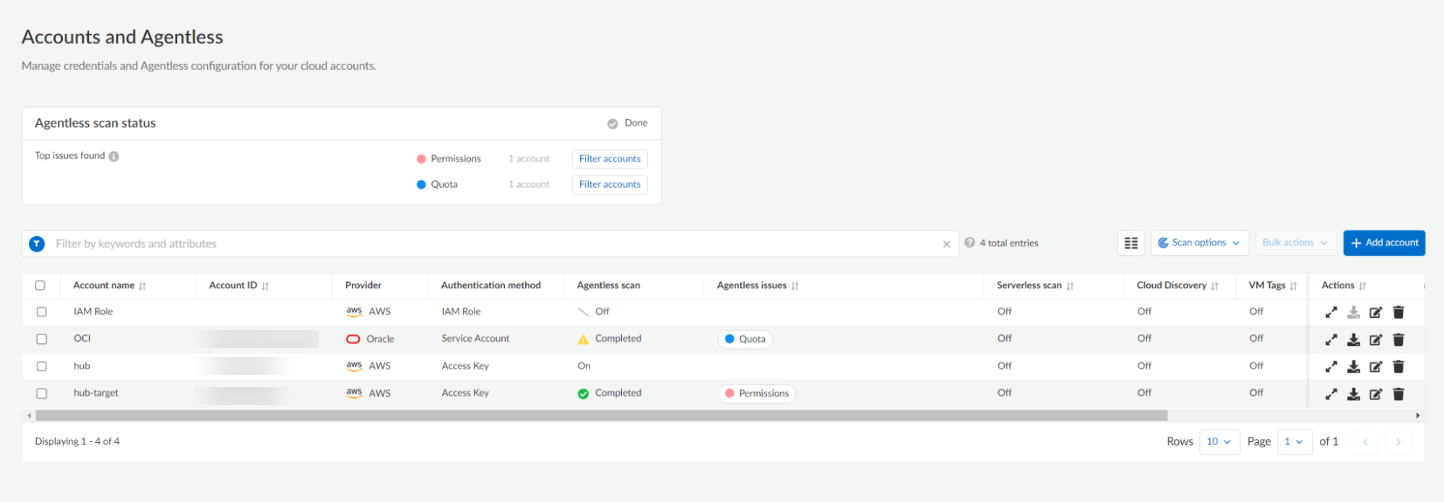Expand details for the IAM Role account
1444x502 pixels.
coord(1331,312)
